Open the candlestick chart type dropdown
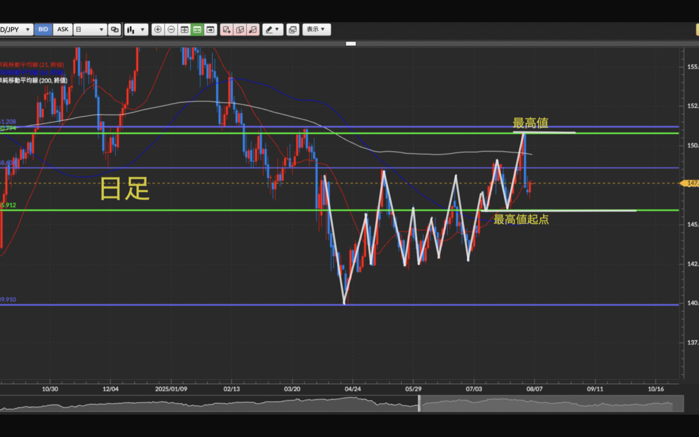The image size is (699, 437). tap(136, 29)
